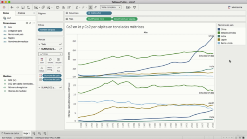Click the Descripción emergente marks button
The height and width of the screenshot is (139, 247).
(50, 69)
